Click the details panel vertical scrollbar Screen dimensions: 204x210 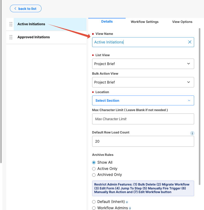pos(200,106)
